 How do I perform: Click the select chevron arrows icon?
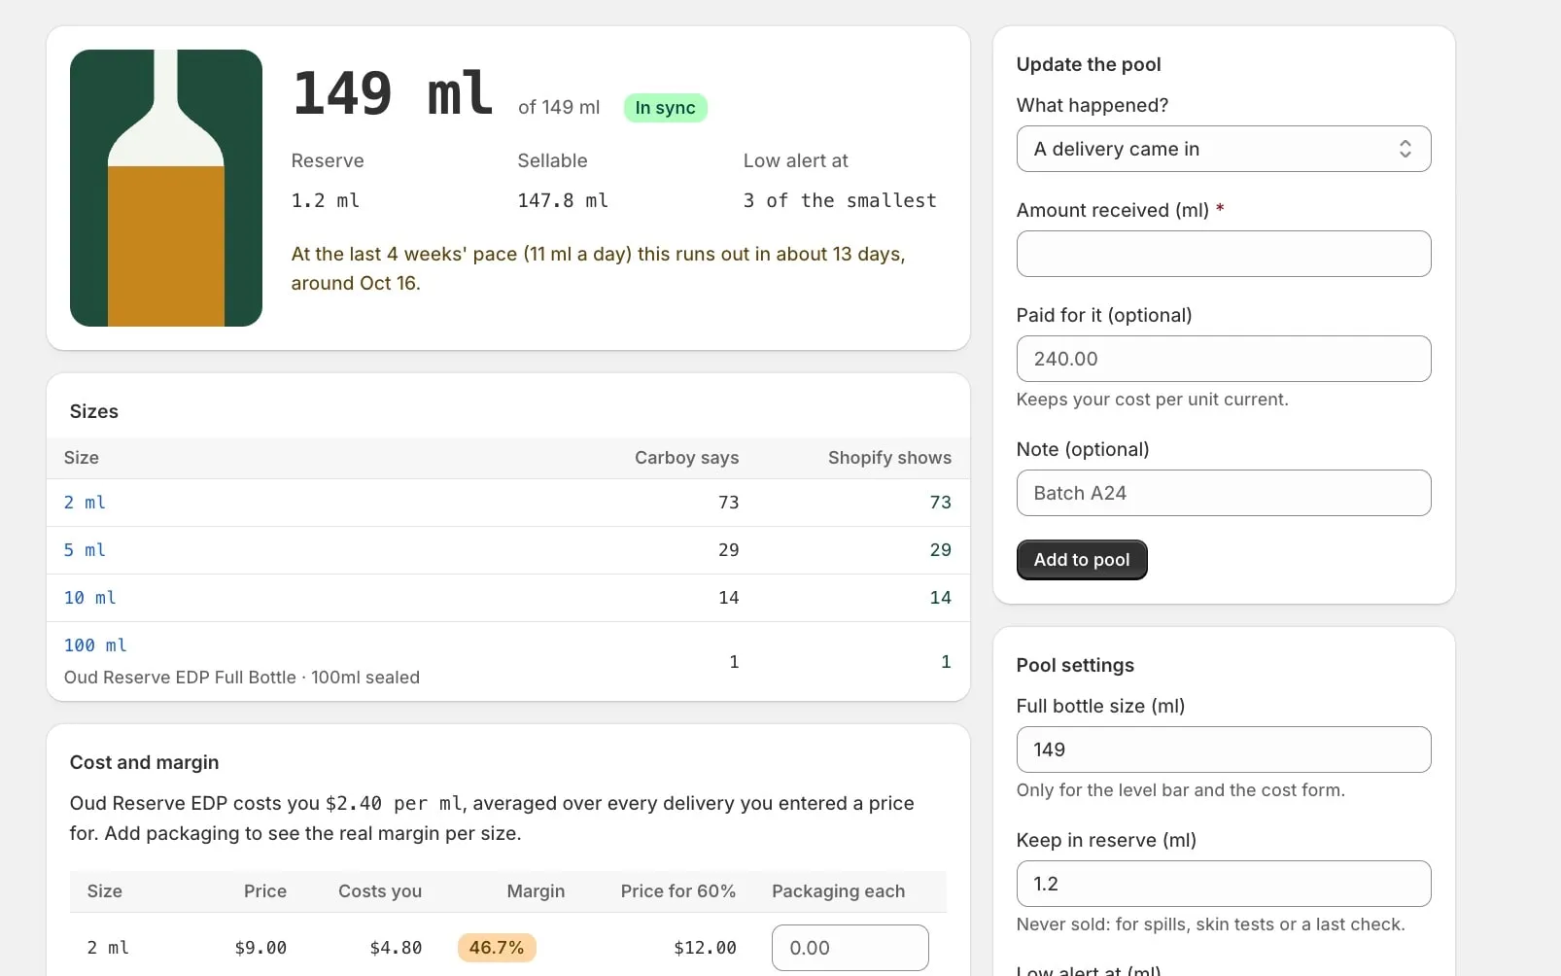[1405, 149]
